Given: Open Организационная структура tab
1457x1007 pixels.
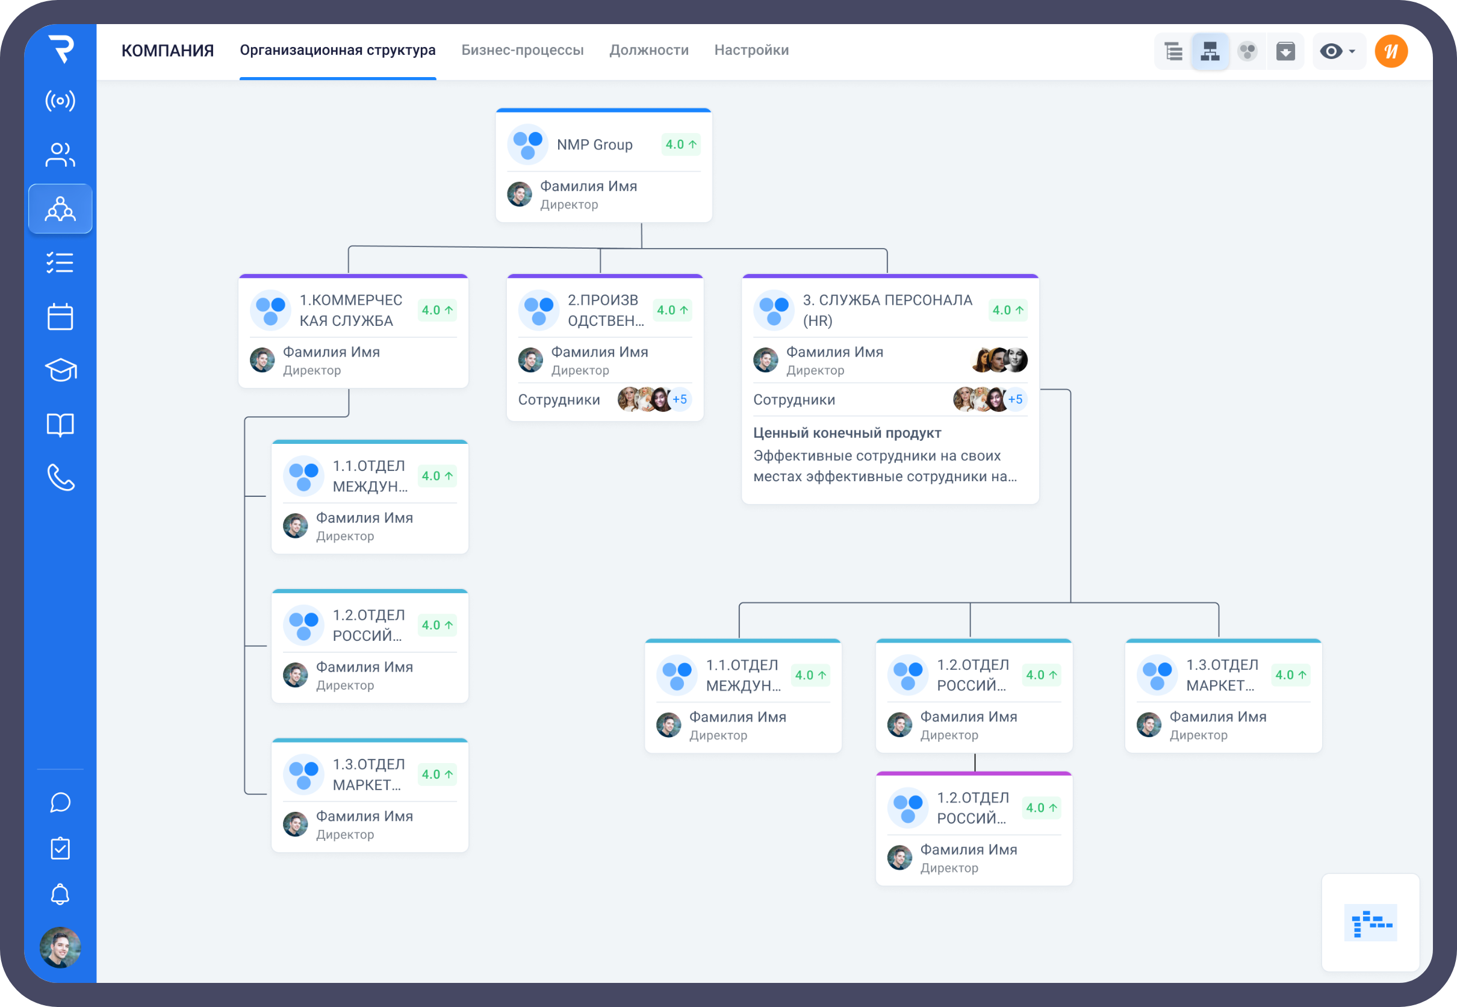Looking at the screenshot, I should point(337,51).
